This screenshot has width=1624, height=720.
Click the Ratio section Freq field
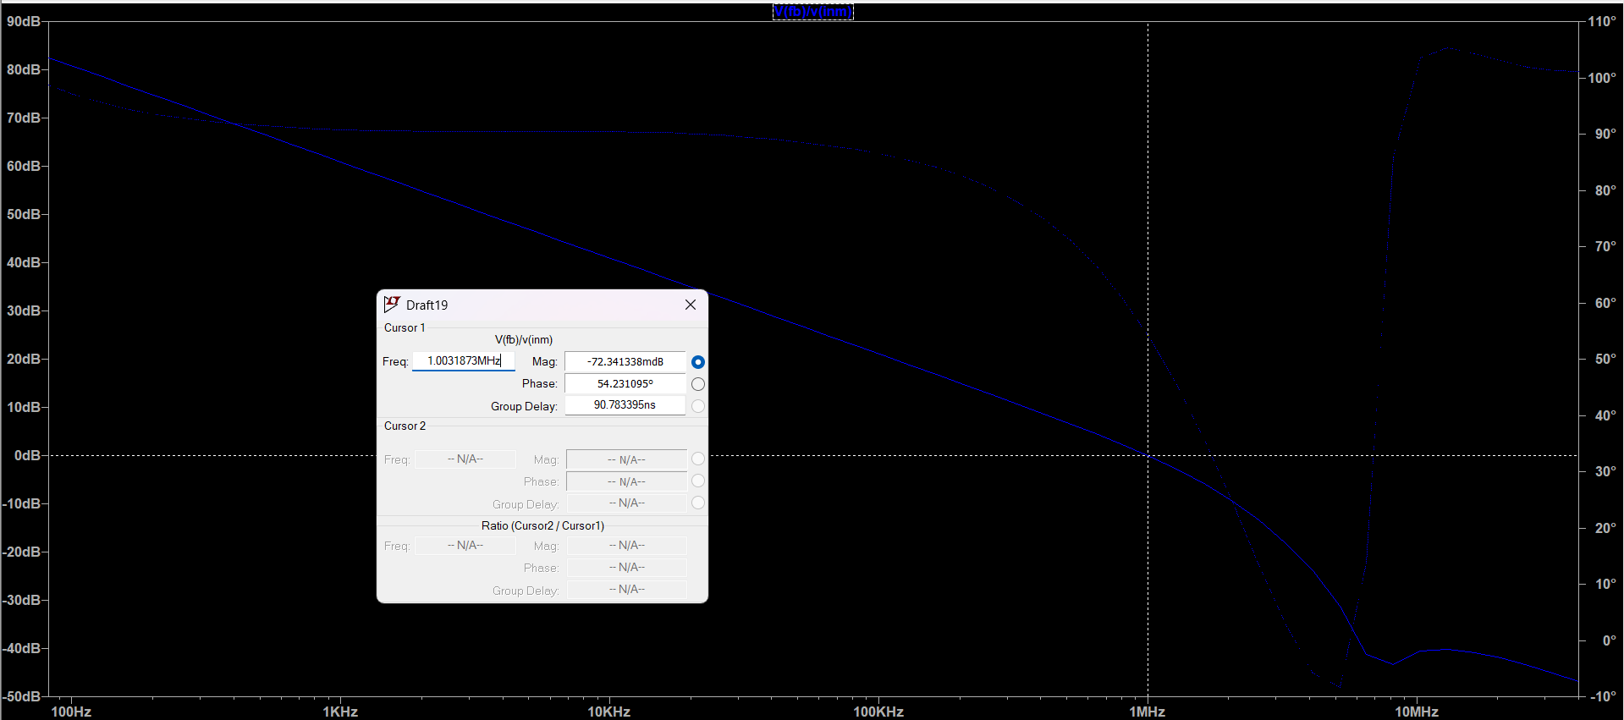(x=465, y=546)
